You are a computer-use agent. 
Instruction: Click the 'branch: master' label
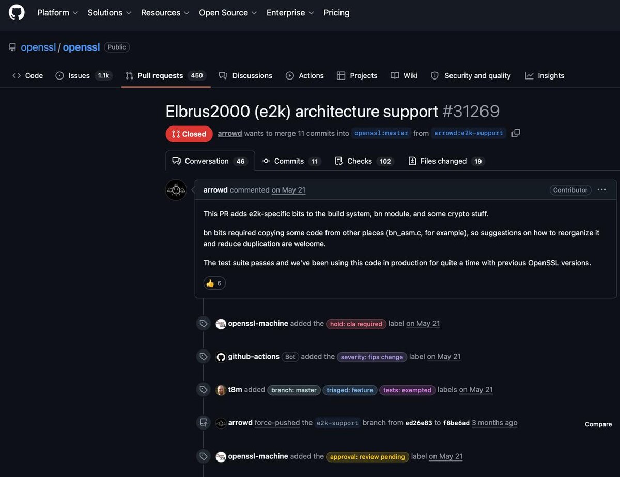click(x=294, y=390)
